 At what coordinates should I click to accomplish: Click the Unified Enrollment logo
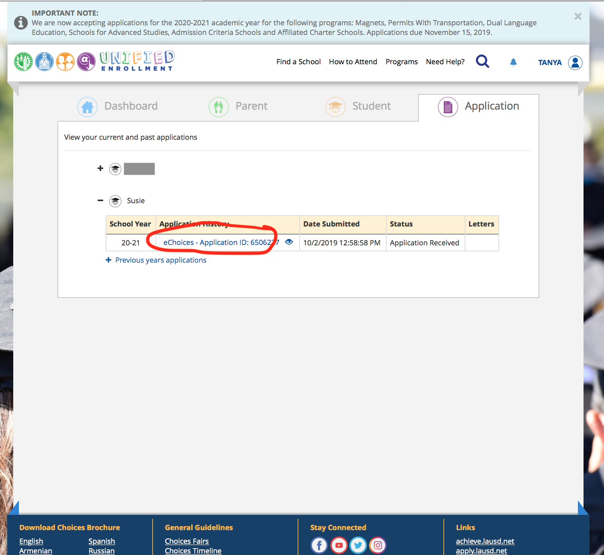coord(94,61)
